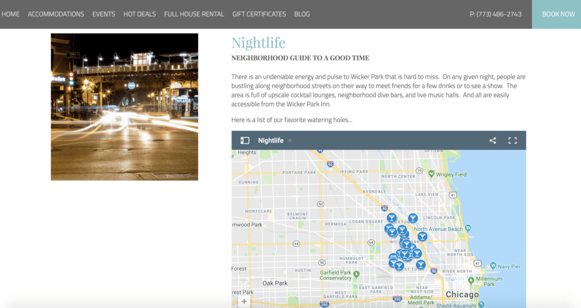Click cocktail marker left of Lincoln Park label
Screen dimensions: 581x308
click(x=413, y=219)
